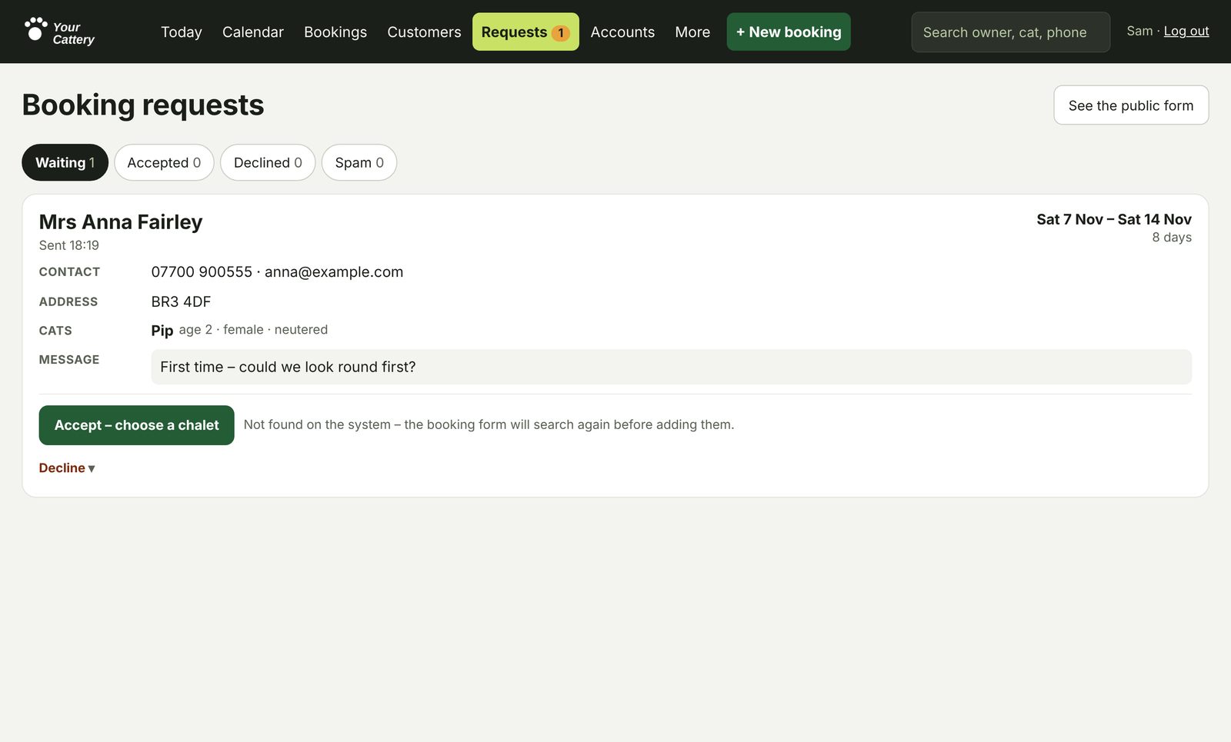Navigate to Customers

pos(424,32)
